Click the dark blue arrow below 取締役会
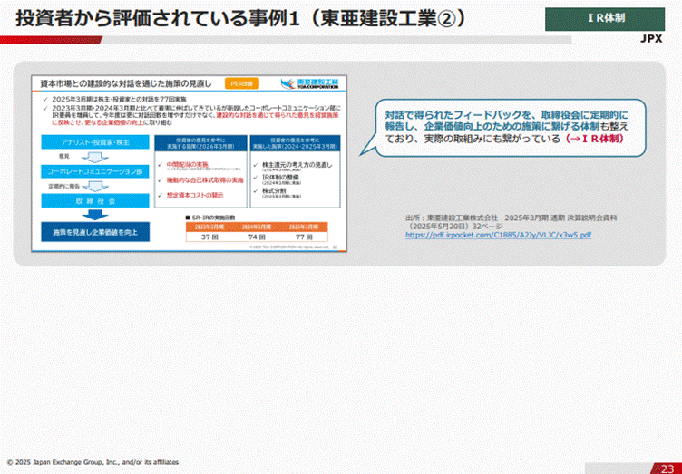Viewport: 682px width, 474px height. click(x=93, y=215)
